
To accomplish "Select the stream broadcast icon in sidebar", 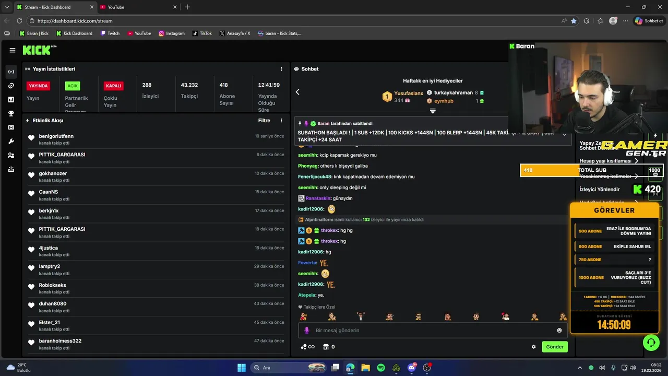I will [x=11, y=72].
